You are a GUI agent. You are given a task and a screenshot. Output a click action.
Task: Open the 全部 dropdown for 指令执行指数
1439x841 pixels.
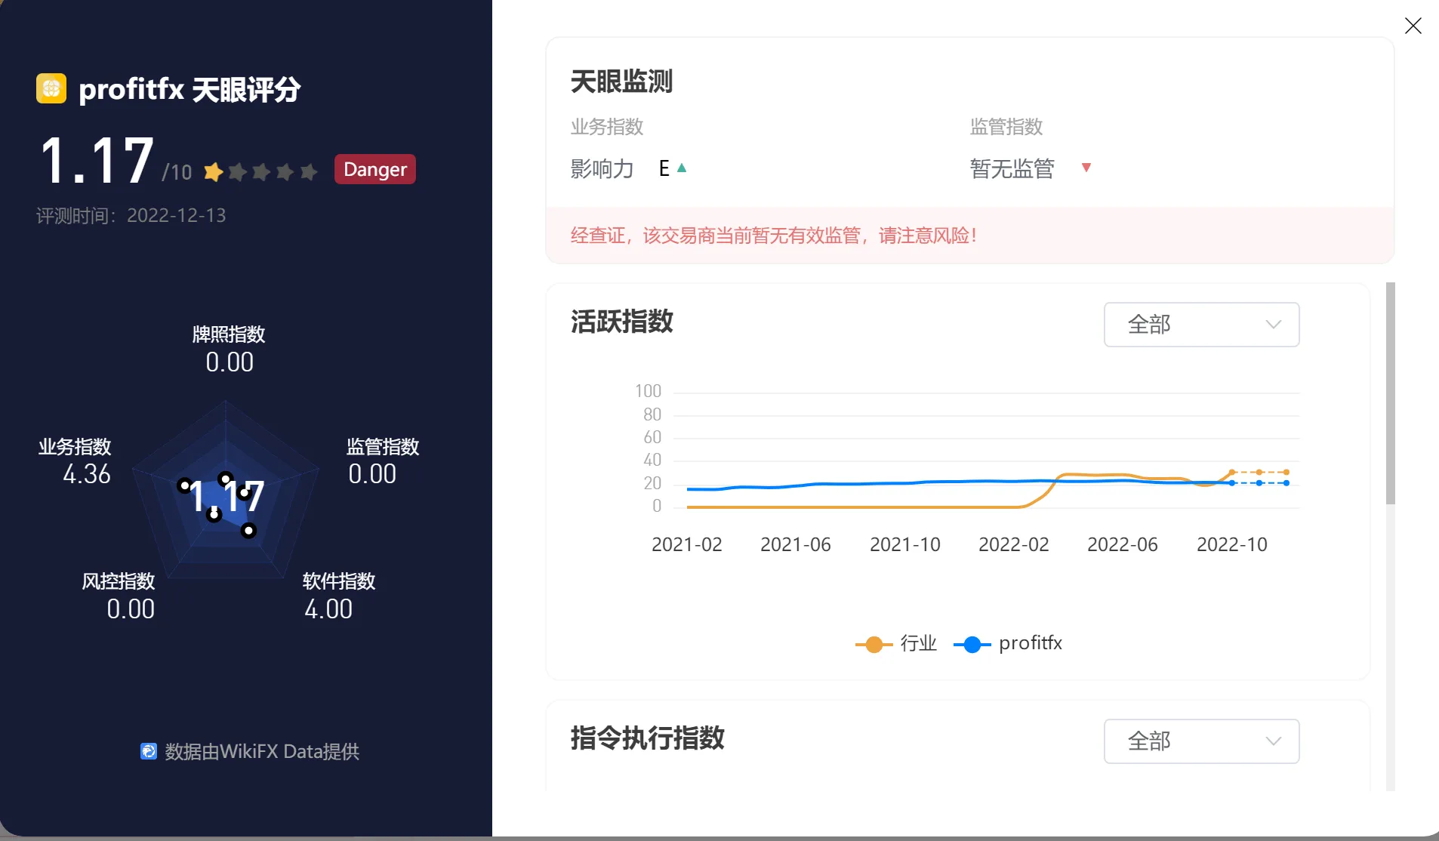click(x=1201, y=741)
